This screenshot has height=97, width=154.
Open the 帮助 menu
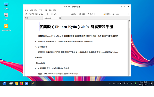(55, 10)
